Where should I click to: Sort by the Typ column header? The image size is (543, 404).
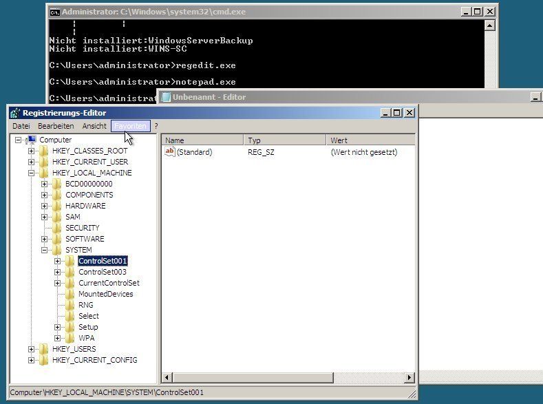pos(285,140)
